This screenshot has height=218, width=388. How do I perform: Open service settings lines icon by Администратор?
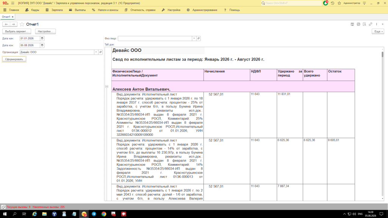(x=364, y=3)
